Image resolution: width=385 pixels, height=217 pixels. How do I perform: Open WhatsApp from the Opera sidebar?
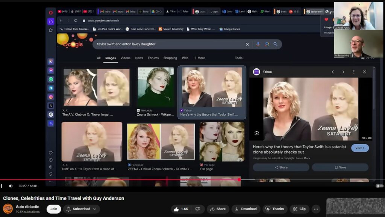(51, 79)
